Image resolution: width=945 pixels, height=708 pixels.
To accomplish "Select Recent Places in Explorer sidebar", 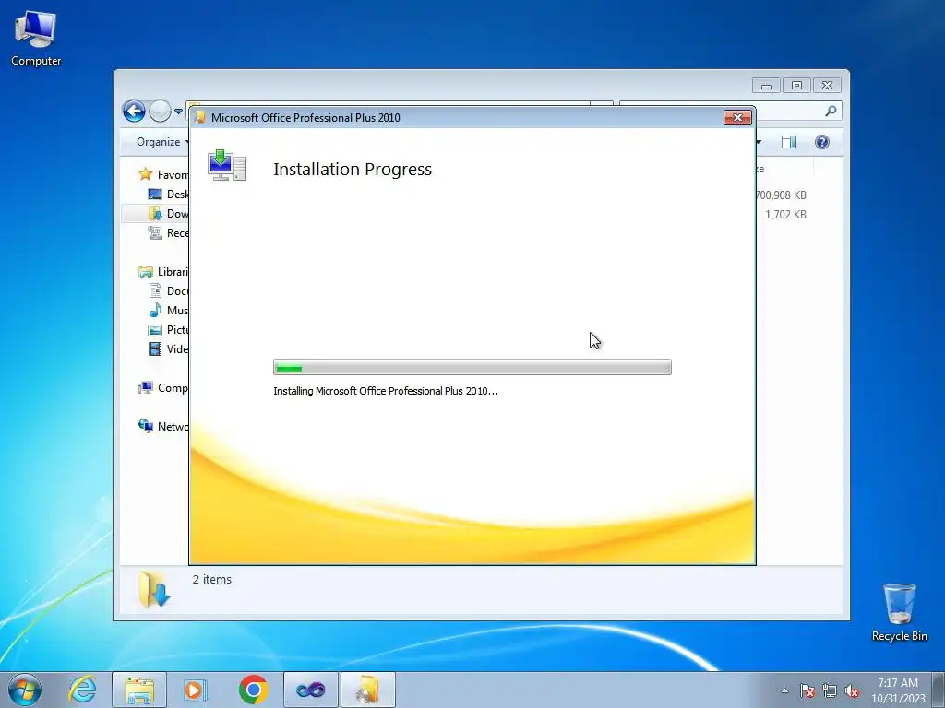I will 168,233.
